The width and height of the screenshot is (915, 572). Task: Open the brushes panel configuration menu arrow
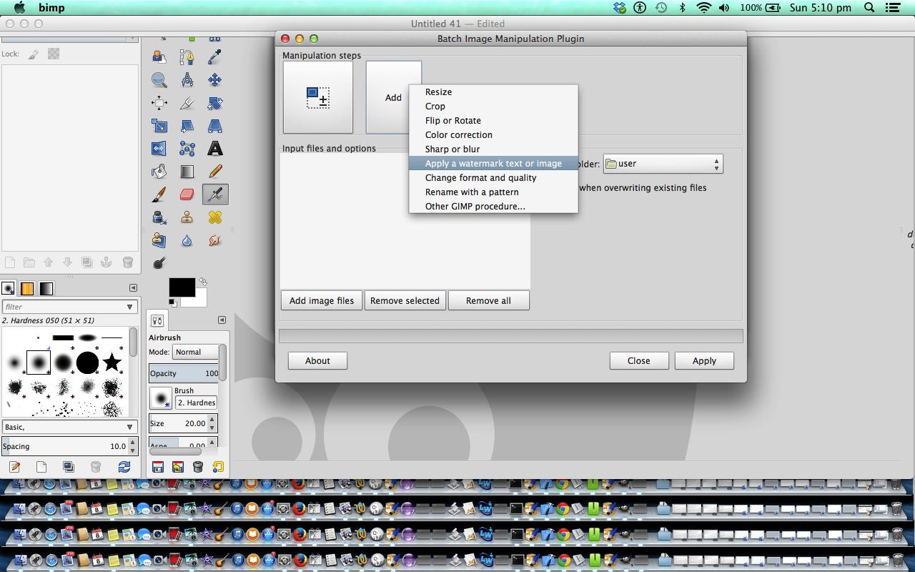[x=133, y=287]
